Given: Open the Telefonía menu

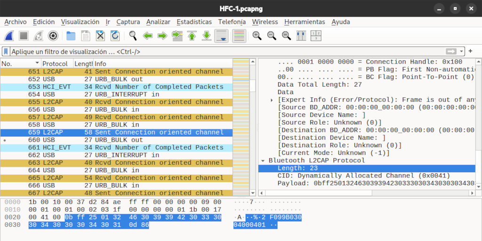Looking at the screenshot, I should click(232, 22).
